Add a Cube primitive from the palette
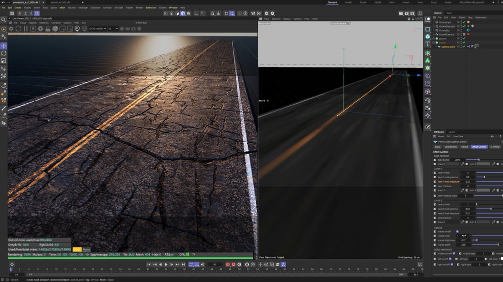The image size is (503, 282). click(x=427, y=36)
